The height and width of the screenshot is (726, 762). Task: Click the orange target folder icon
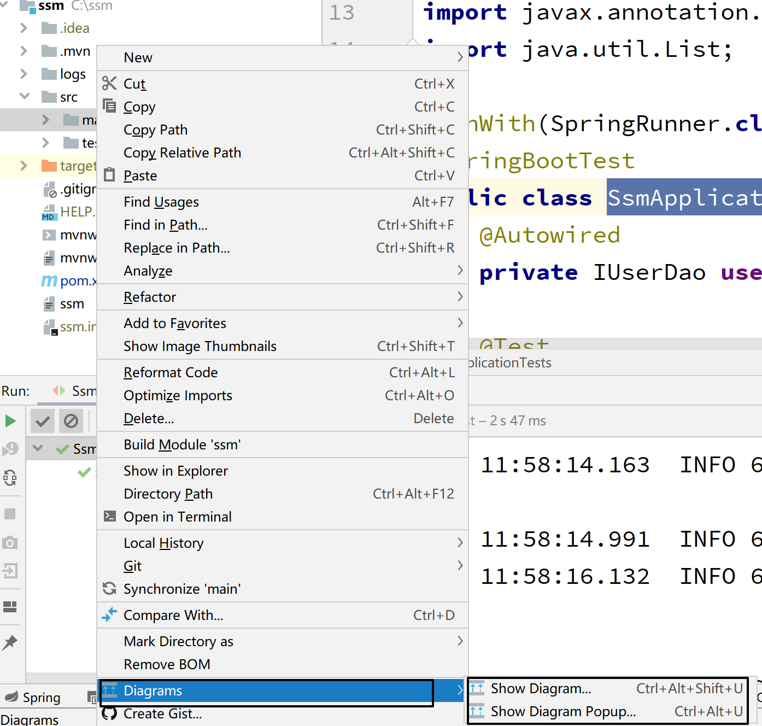click(x=49, y=165)
